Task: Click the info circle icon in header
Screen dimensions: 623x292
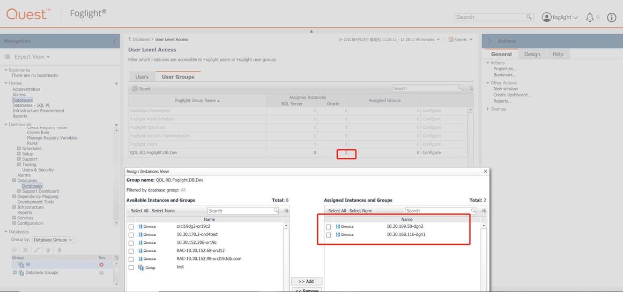Action: [612, 18]
